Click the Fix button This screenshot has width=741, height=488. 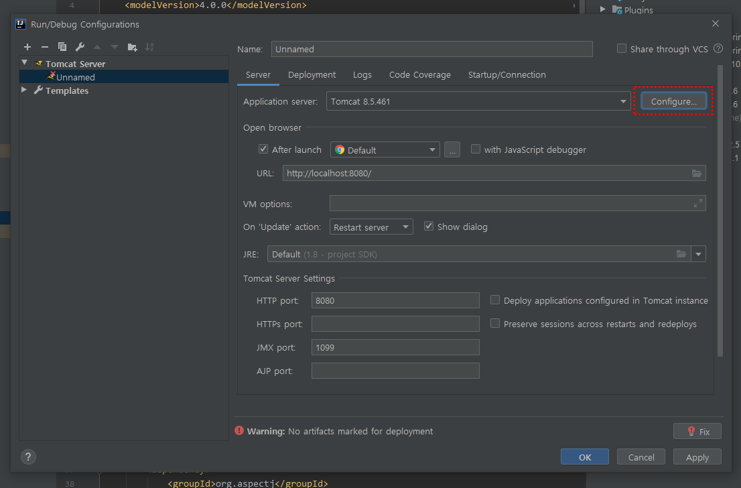697,431
